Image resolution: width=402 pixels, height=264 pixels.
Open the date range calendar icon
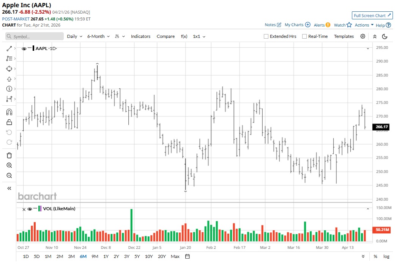188,256
